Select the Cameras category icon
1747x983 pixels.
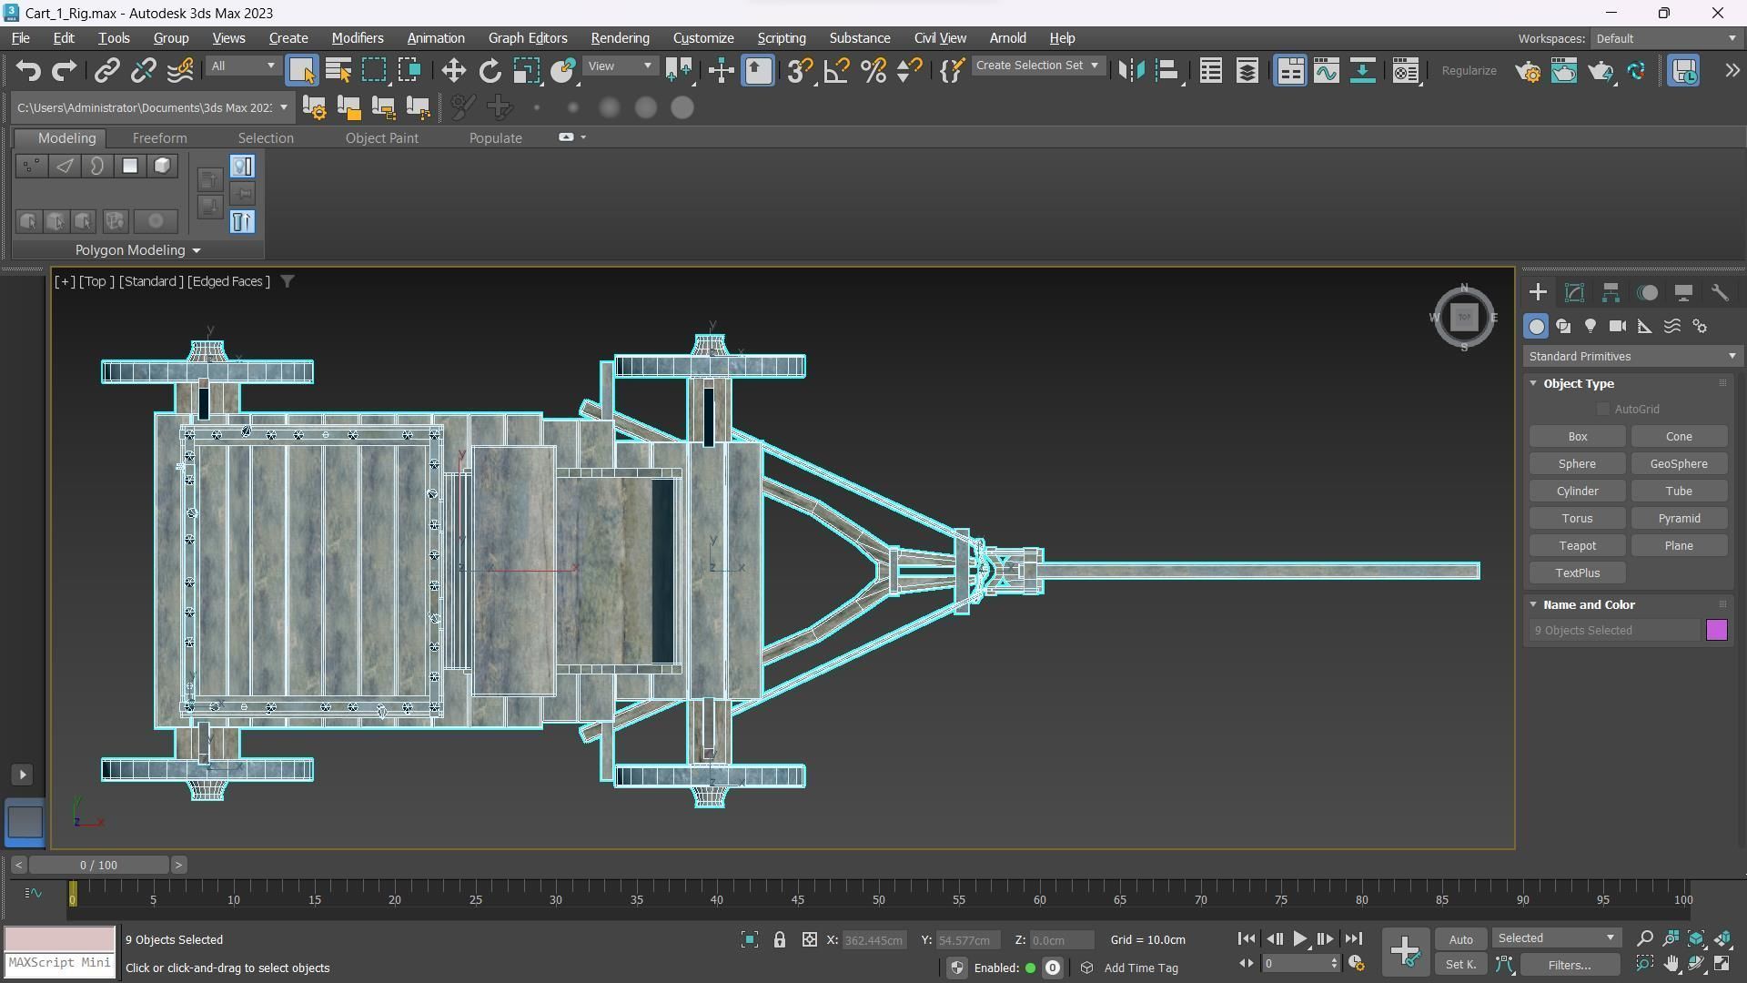(x=1617, y=327)
